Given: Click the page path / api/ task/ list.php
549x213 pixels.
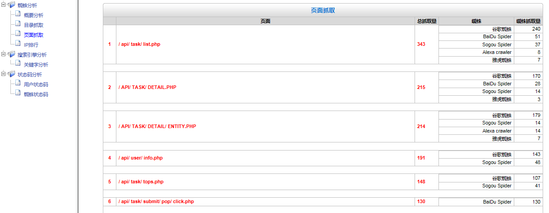Looking at the screenshot, I should click(x=139, y=44).
